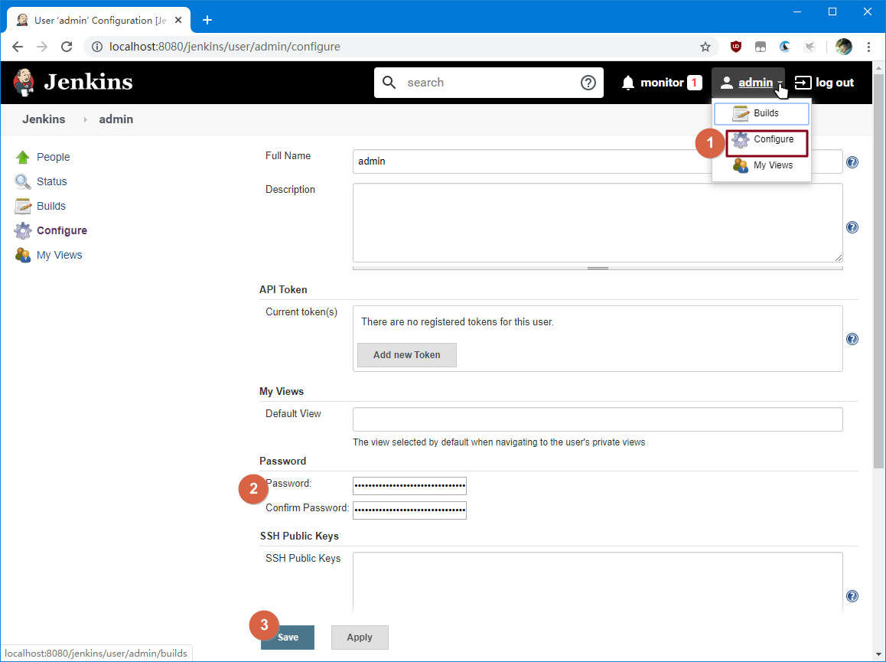The height and width of the screenshot is (662, 886).
Task: Open People link in sidebar
Action: (x=53, y=157)
